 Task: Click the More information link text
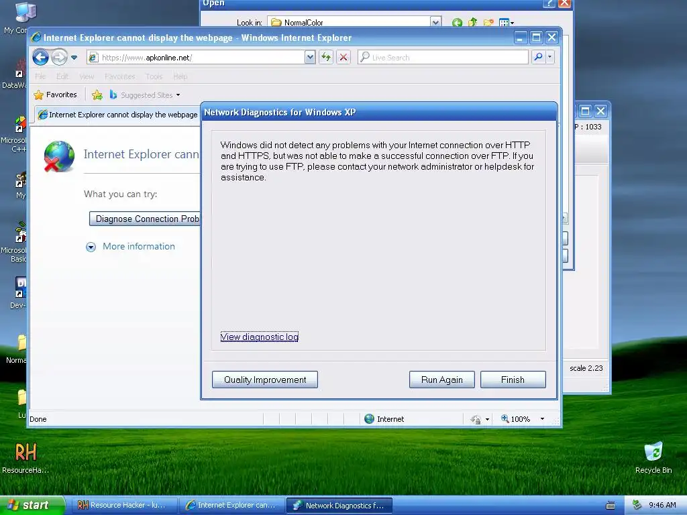(x=138, y=246)
